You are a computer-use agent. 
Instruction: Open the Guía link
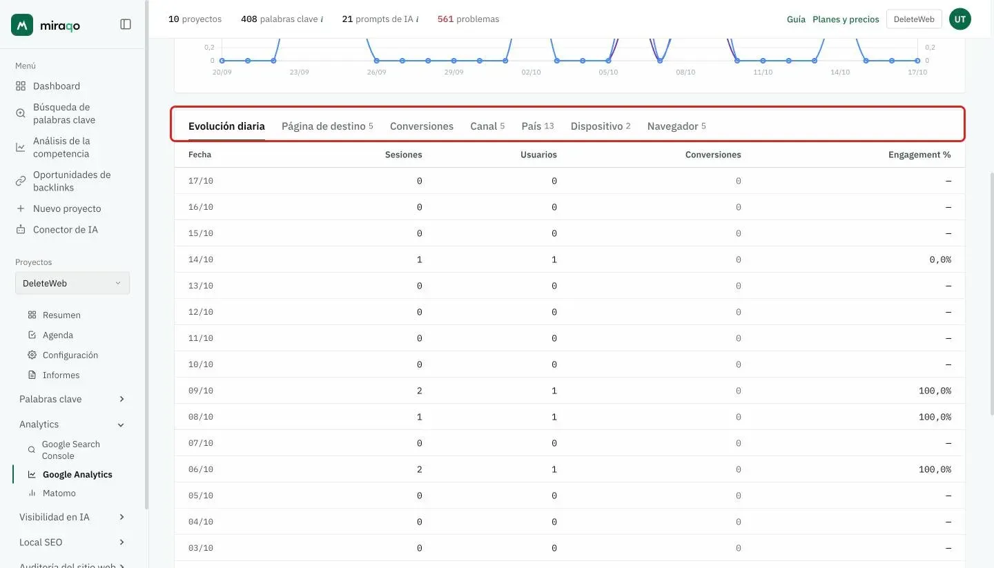(x=796, y=19)
